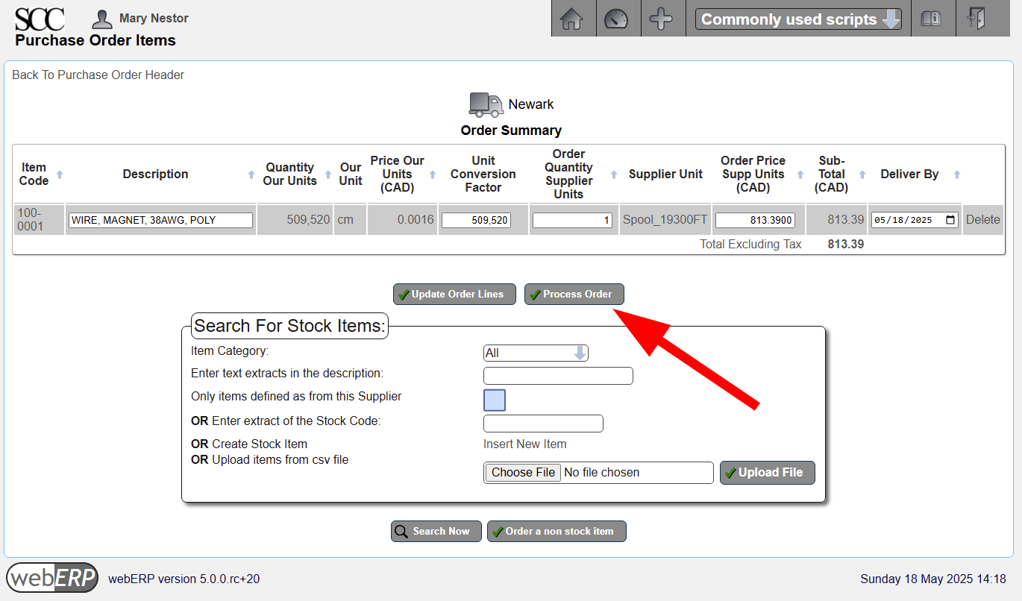Sort by Description column arrow
Screen dimensions: 1022x601
coord(251,174)
